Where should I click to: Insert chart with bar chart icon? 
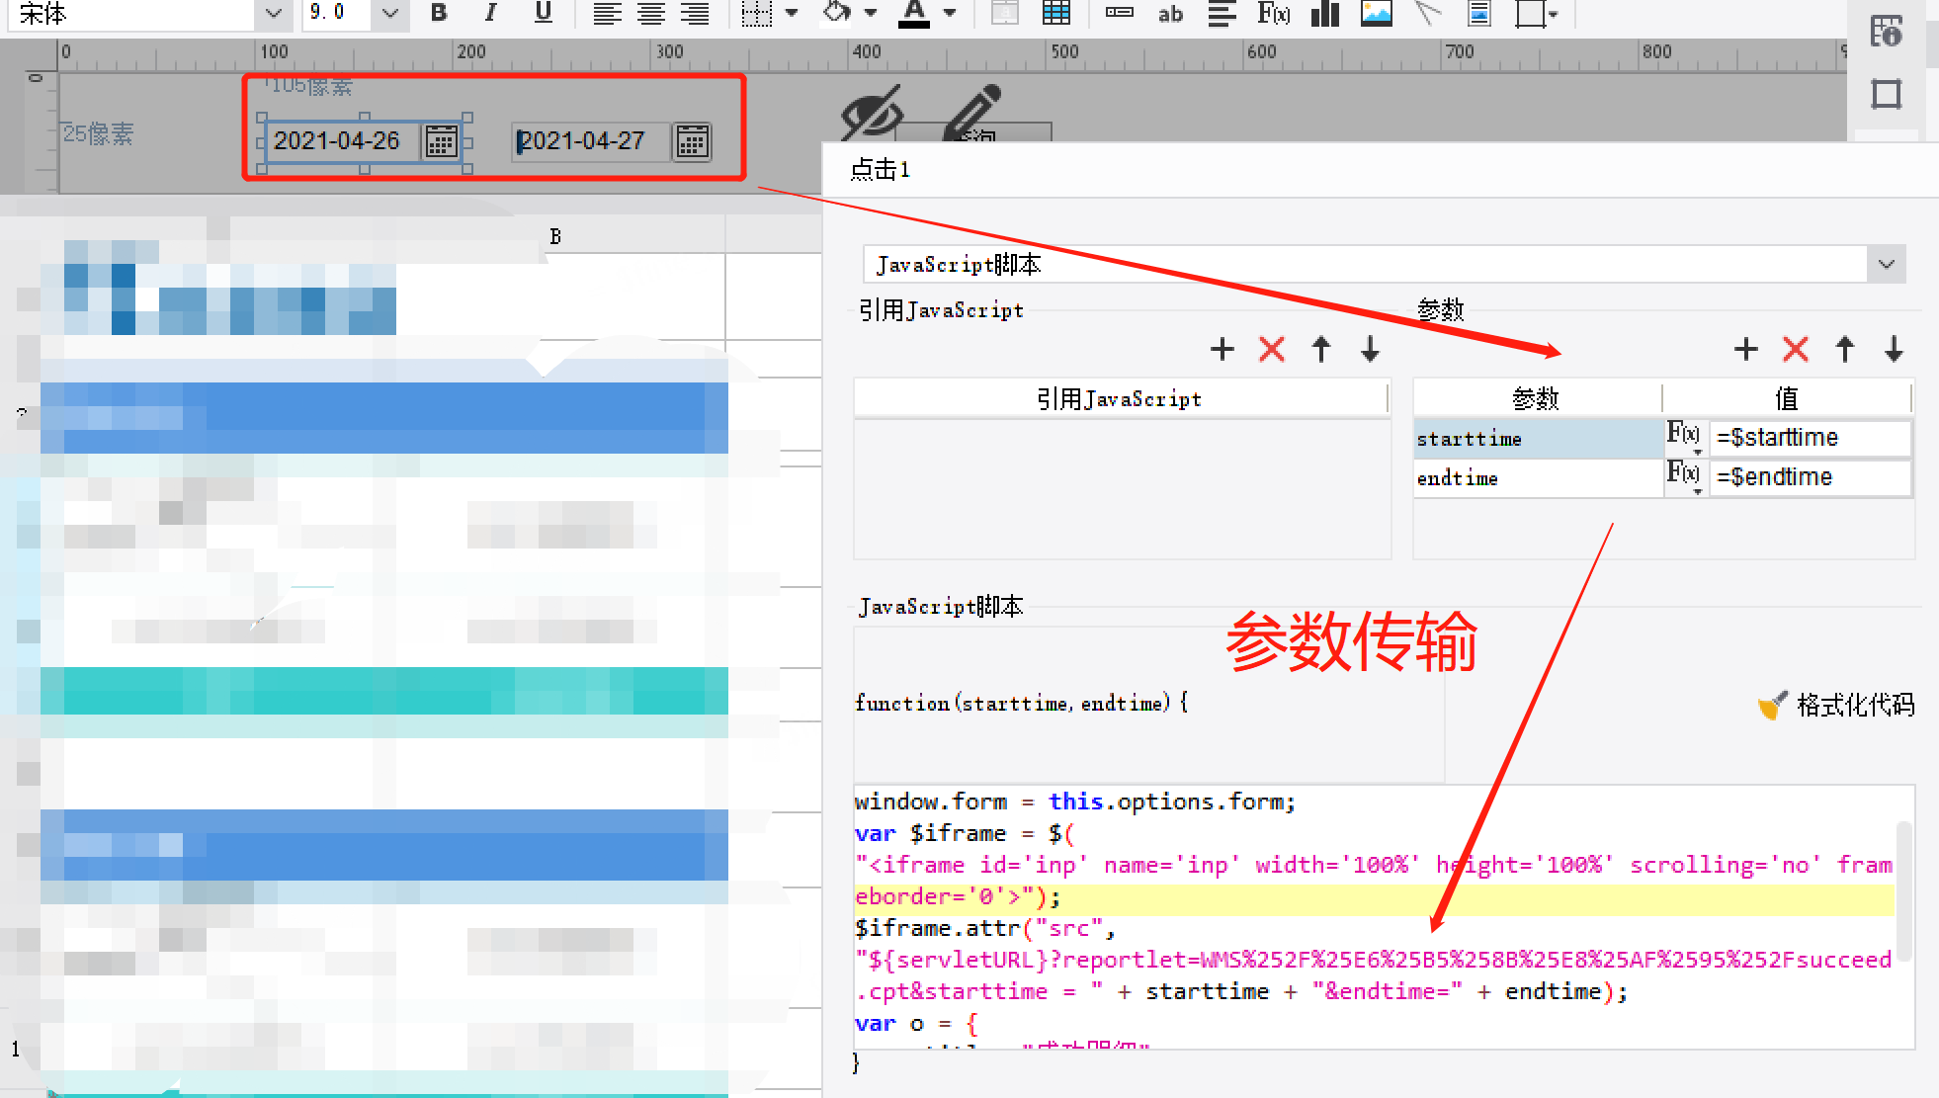pos(1324,13)
